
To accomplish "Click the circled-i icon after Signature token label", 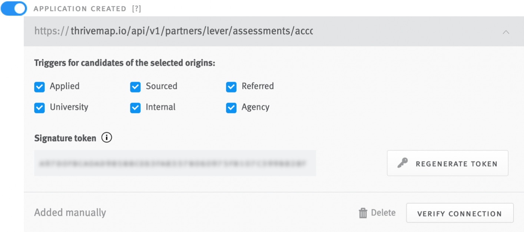I will coord(107,137).
